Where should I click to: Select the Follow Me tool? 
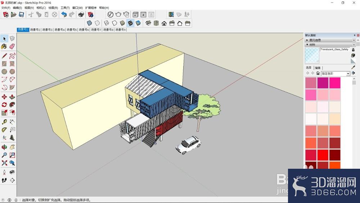tap(12, 105)
